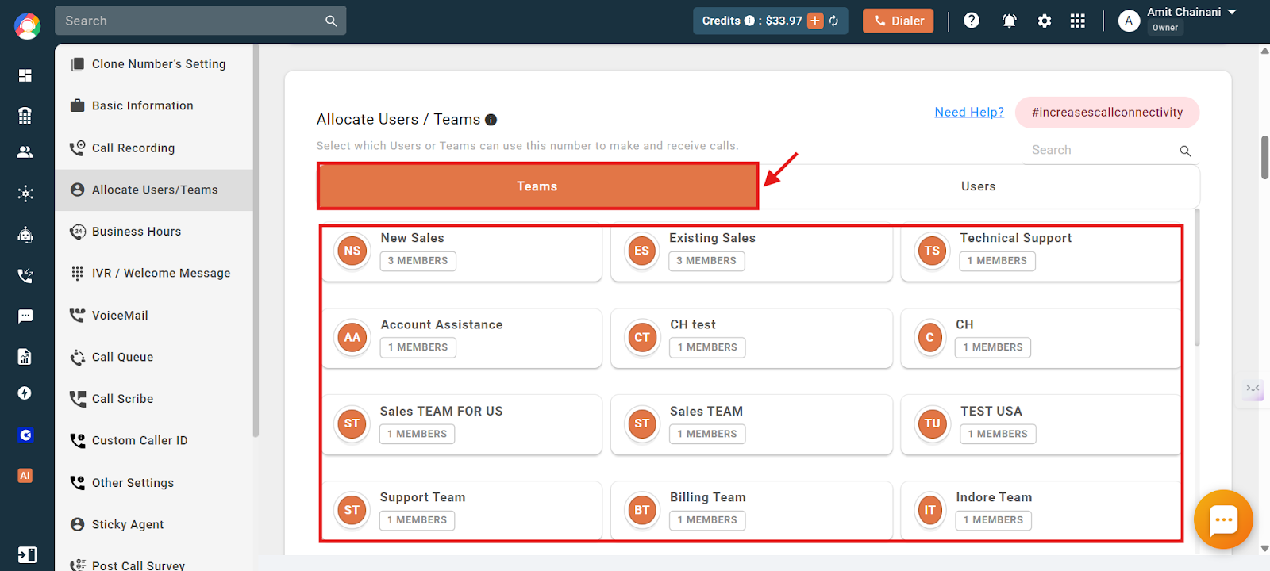Open Call Queue menu item
Viewport: 1270px width, 571px height.
(154, 358)
